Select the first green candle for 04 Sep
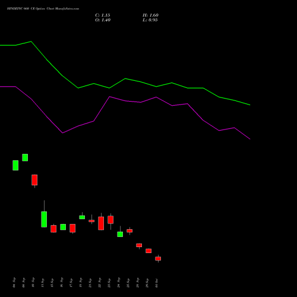The height and width of the screenshot is (297, 297). [15, 165]
